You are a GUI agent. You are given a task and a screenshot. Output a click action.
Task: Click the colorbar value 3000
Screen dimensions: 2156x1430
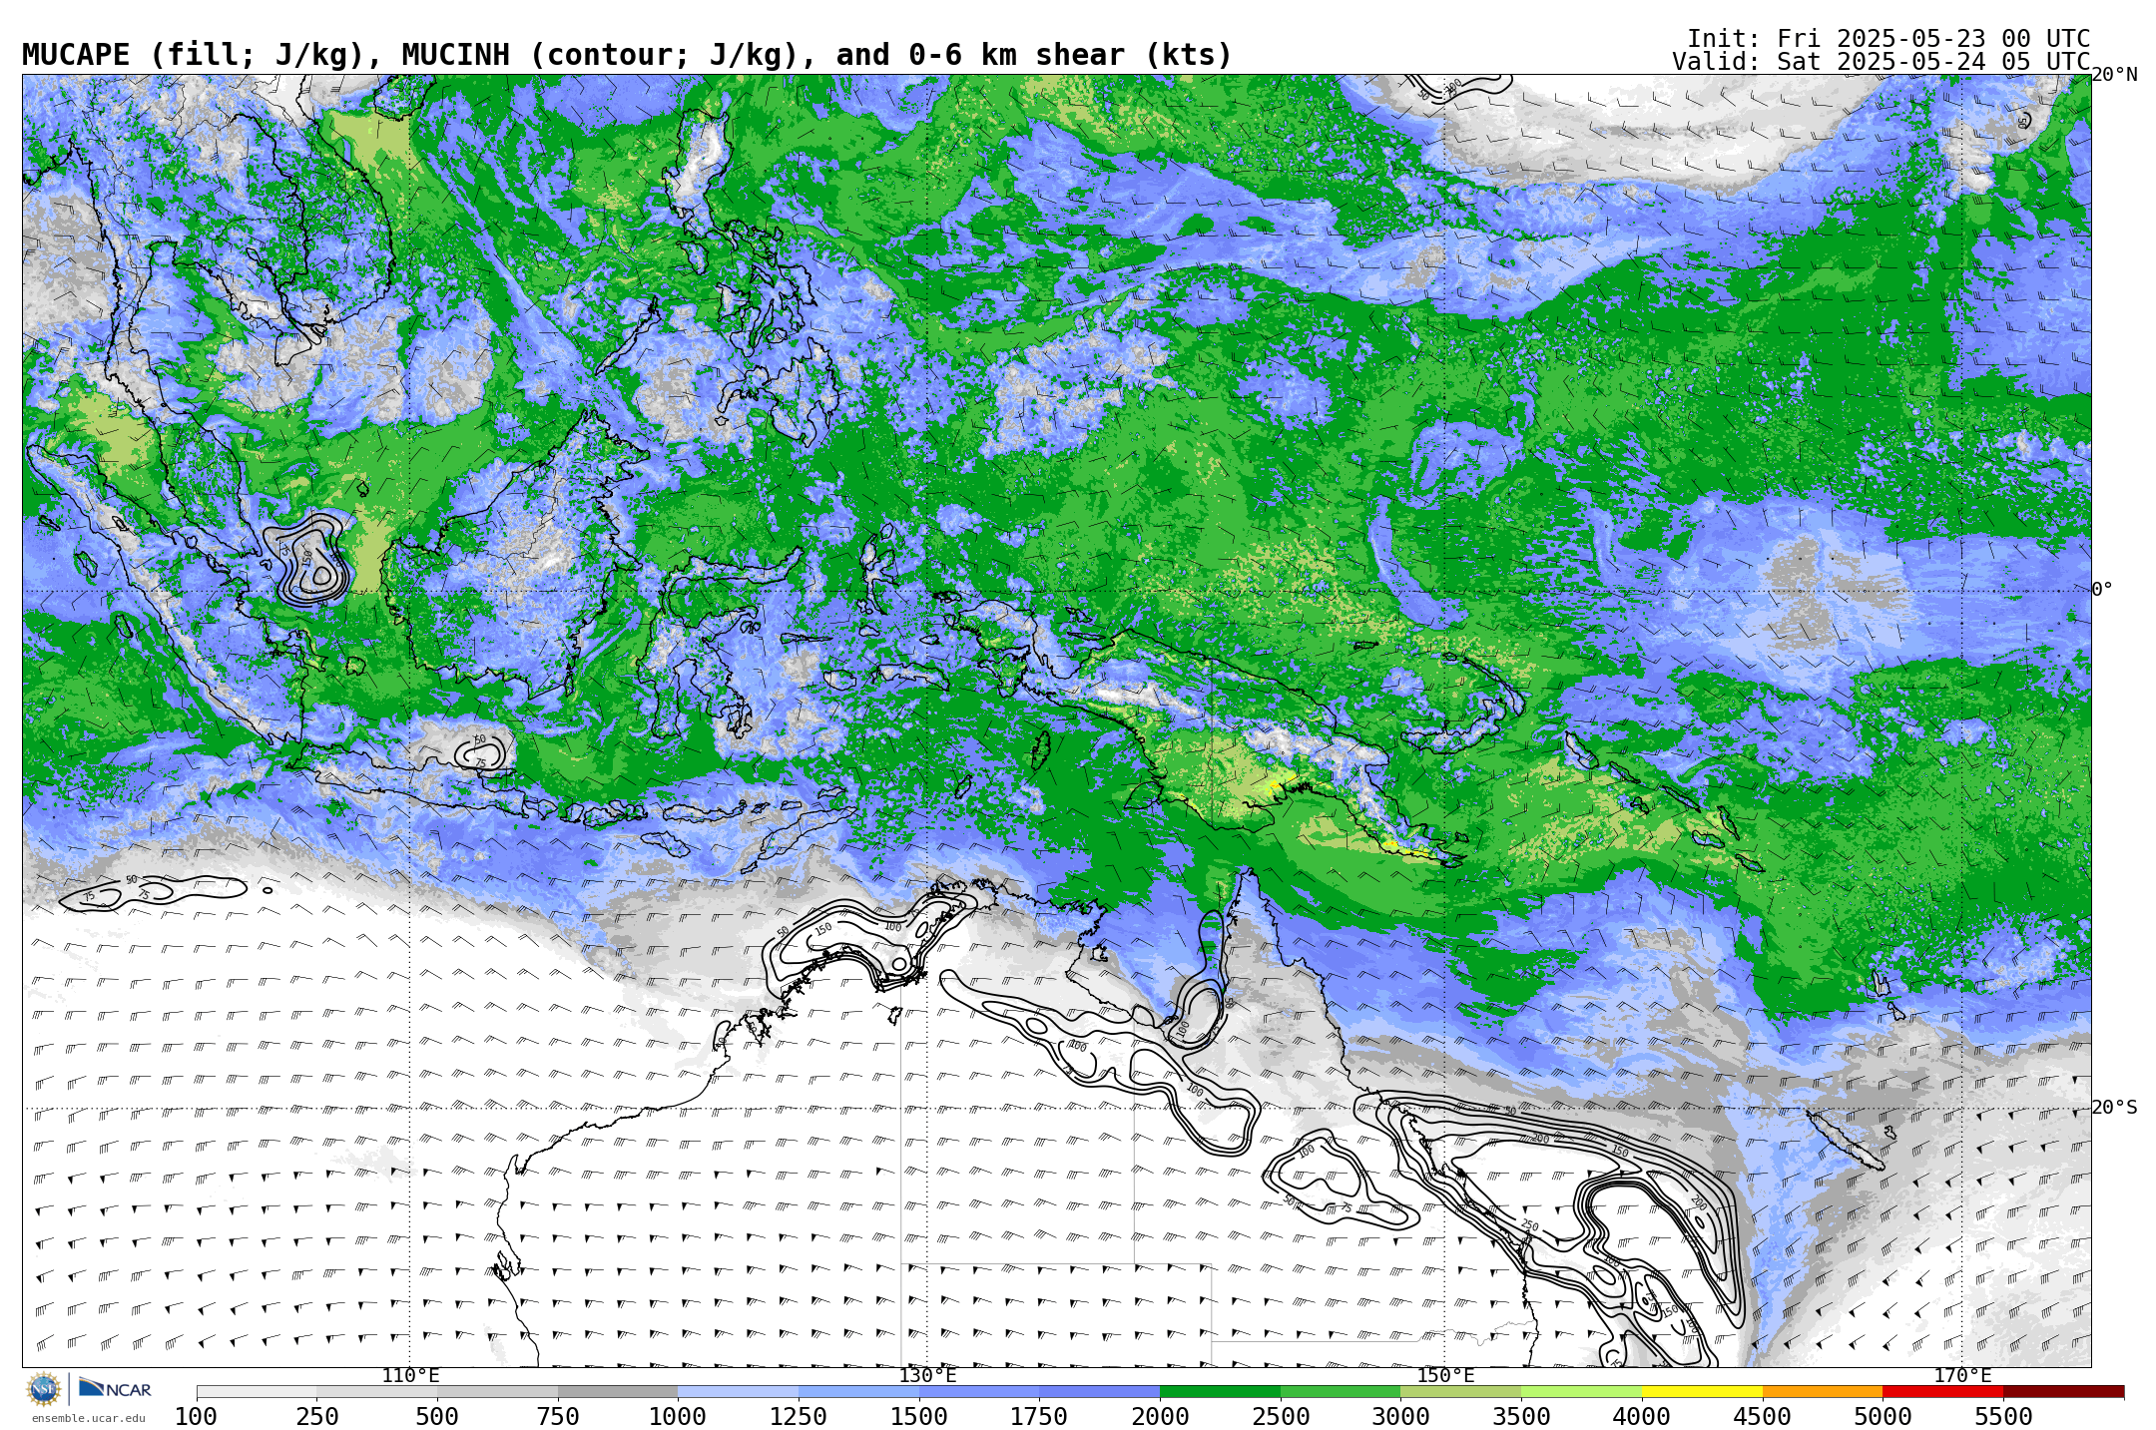(1400, 1417)
